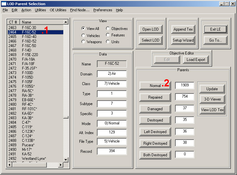Click the Load Export button

point(196,60)
